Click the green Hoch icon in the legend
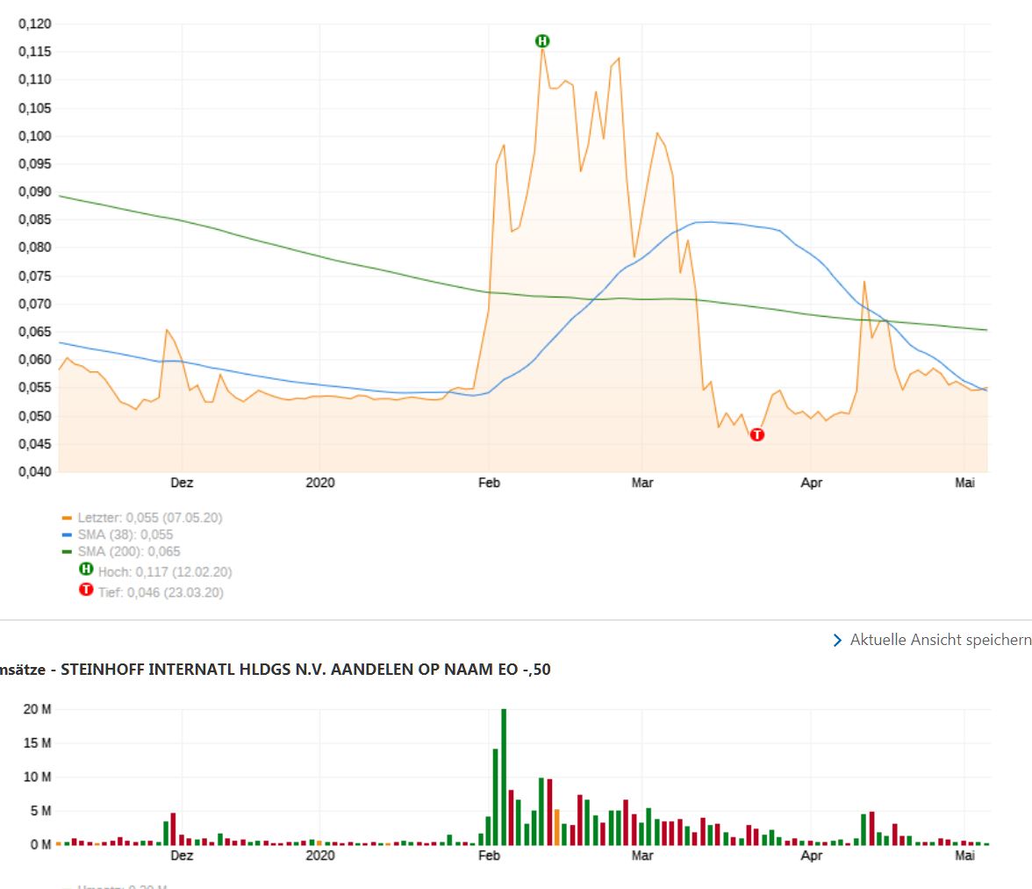 [x=86, y=571]
